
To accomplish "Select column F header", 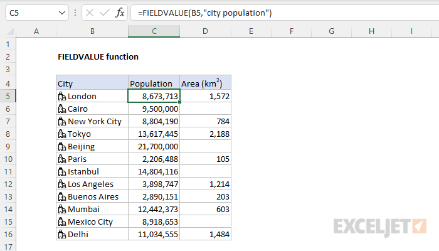I will (x=292, y=31).
